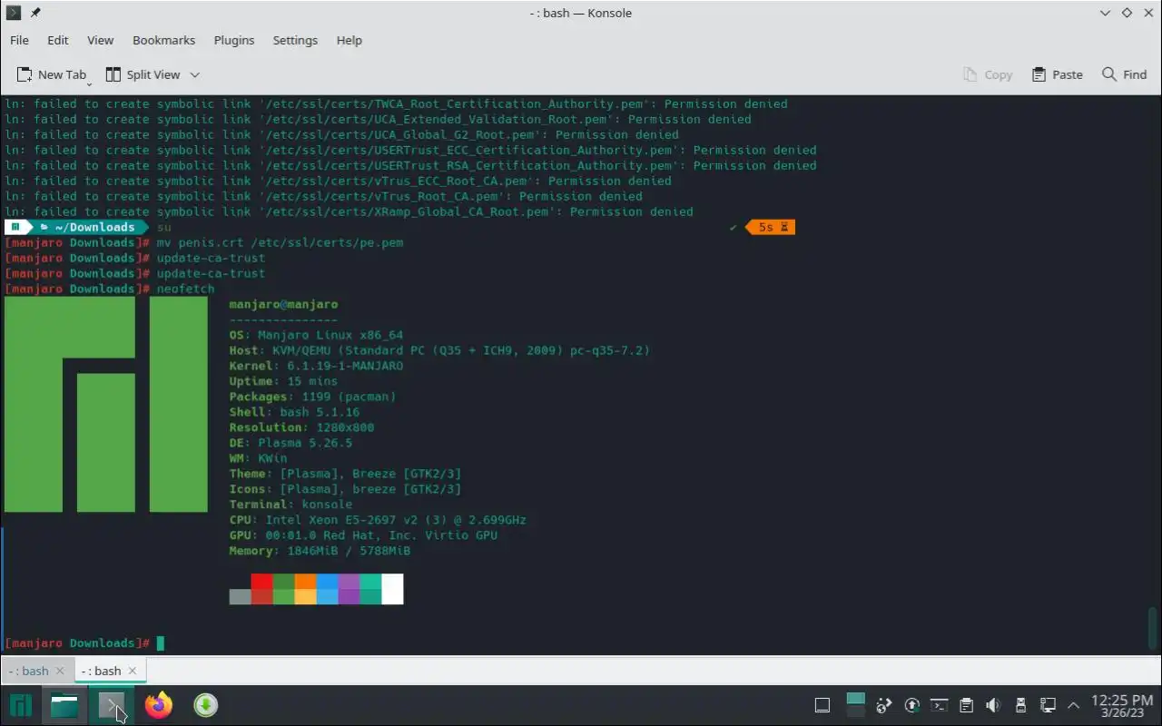
Task: Open the Plugins menu
Action: click(x=234, y=40)
